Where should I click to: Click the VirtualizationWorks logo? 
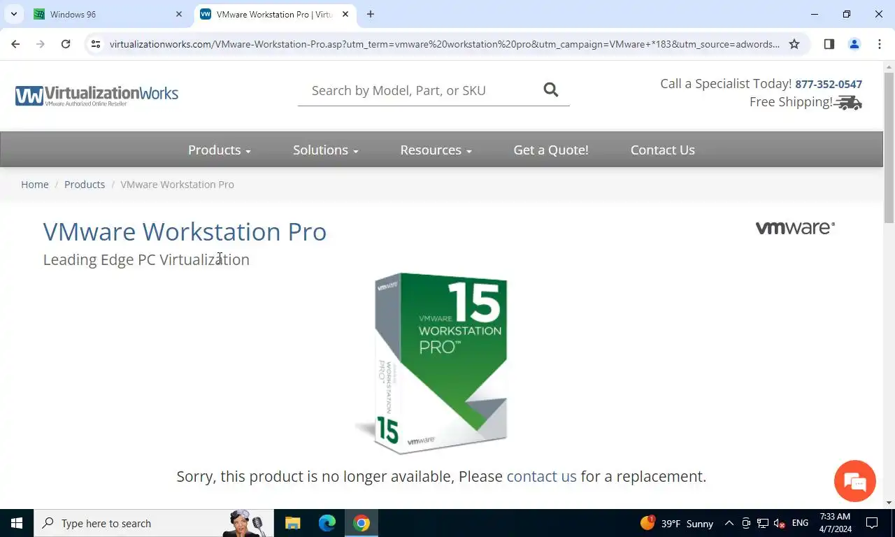(96, 96)
